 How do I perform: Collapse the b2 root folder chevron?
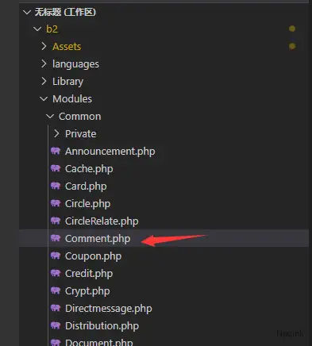pyautogui.click(x=37, y=29)
